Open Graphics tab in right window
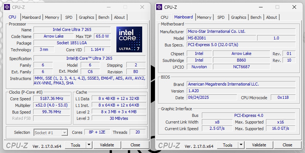 tap(239, 17)
